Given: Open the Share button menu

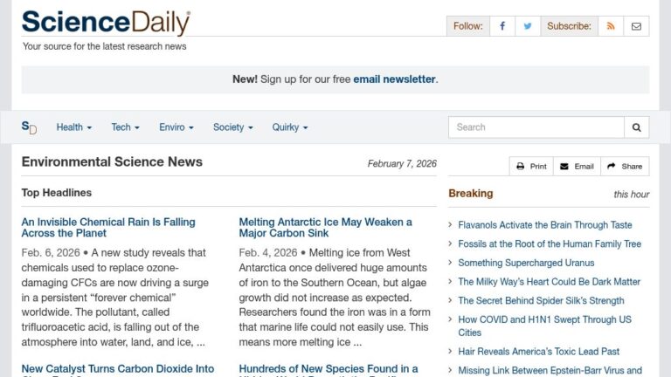Looking at the screenshot, I should pos(625,167).
